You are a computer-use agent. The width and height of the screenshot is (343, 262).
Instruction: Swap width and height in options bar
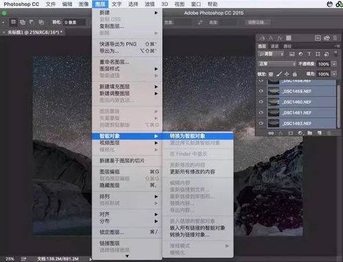[x=200, y=23]
